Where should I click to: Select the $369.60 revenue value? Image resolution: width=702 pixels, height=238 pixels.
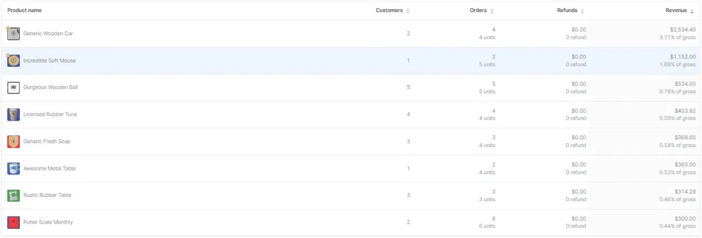(x=686, y=138)
